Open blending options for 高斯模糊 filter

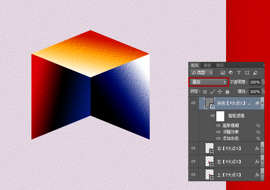pos(258,125)
